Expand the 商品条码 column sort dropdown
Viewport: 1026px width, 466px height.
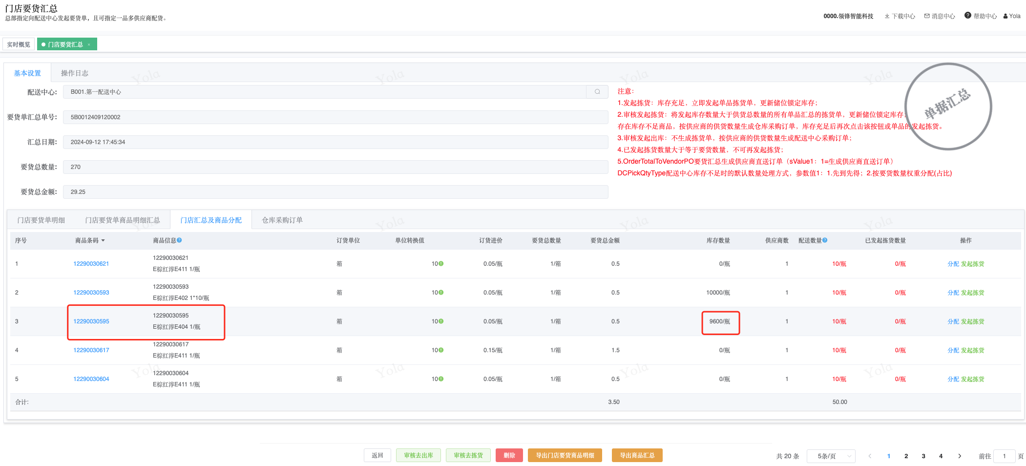[103, 241]
